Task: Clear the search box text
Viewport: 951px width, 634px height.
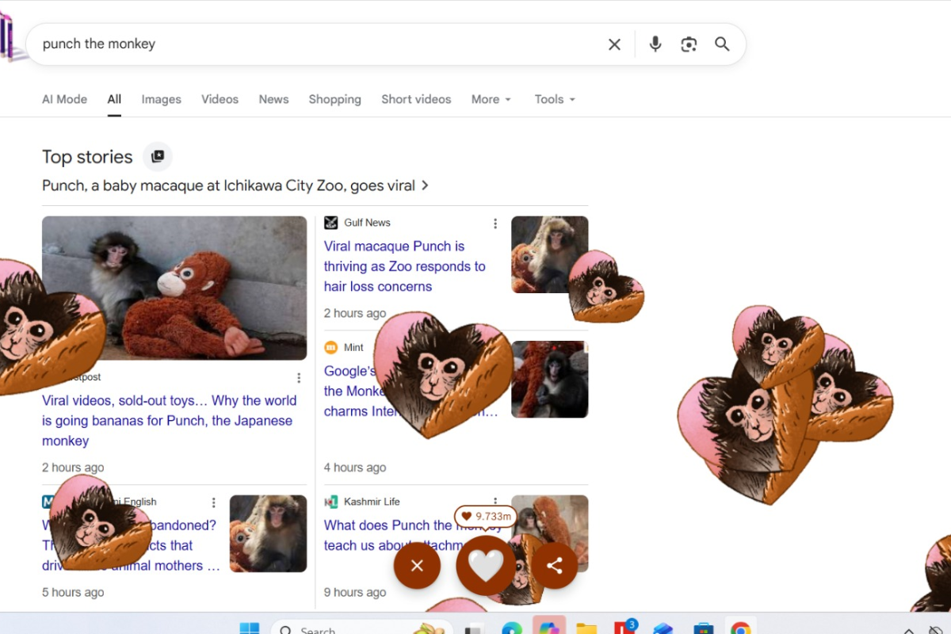Action: pos(614,44)
